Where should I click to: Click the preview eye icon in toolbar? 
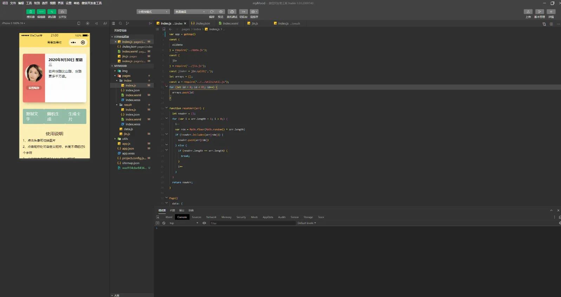click(221, 12)
